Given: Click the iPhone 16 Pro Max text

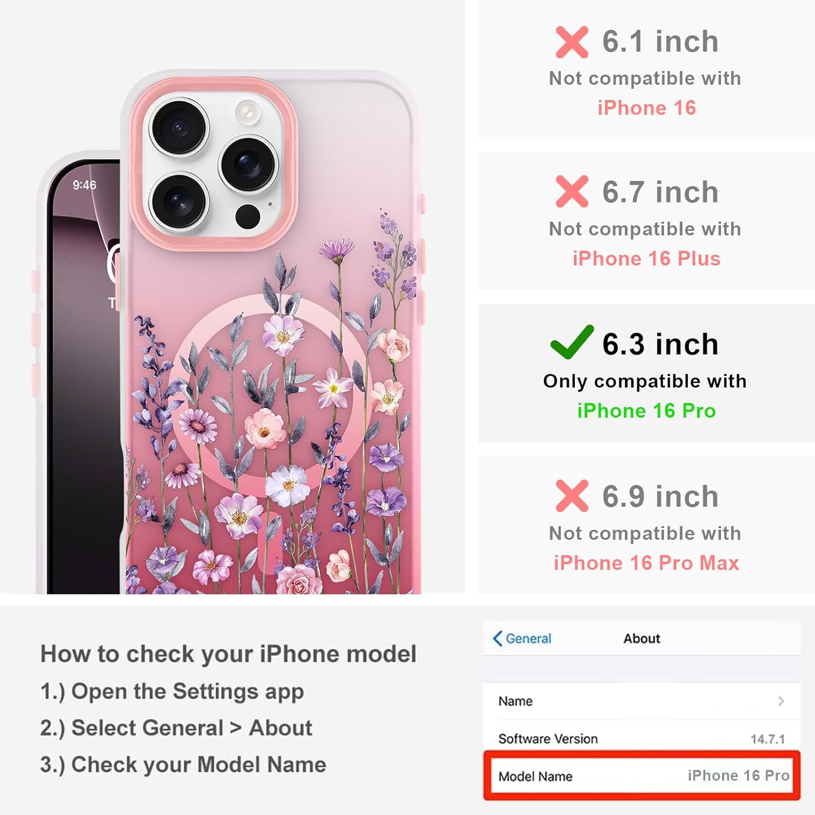Looking at the screenshot, I should point(647,563).
